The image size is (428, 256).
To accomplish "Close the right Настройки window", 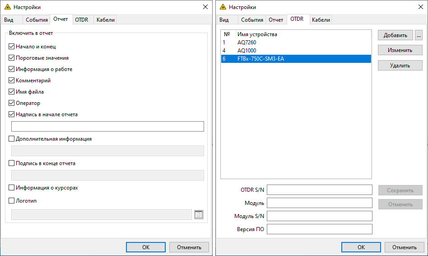I will [x=421, y=7].
